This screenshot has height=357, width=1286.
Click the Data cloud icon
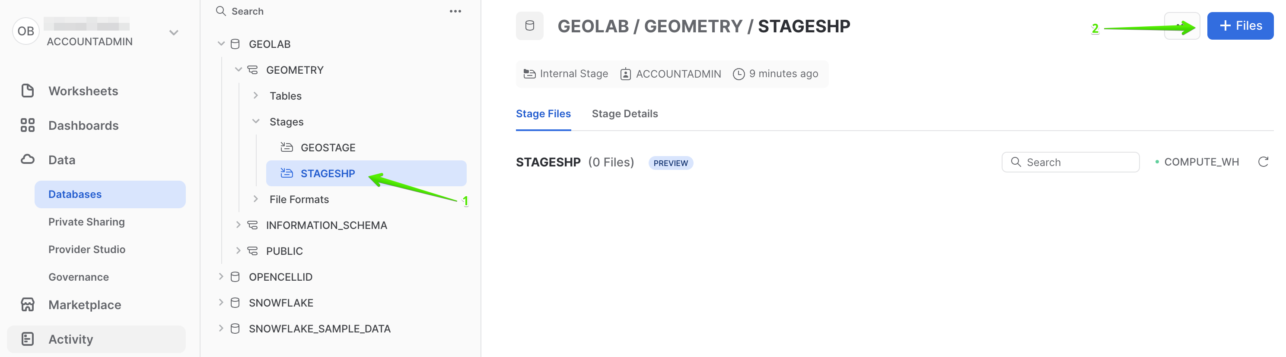click(x=28, y=160)
